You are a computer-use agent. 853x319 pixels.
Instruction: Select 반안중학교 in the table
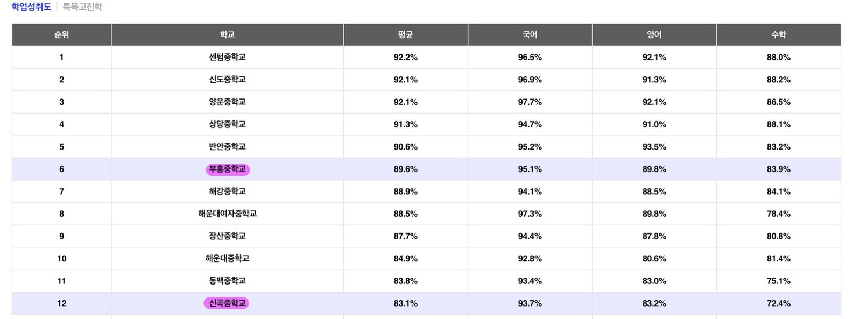[x=228, y=147]
